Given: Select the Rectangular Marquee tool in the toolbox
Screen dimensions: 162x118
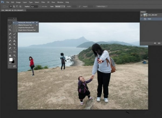Looking at the screenshot, I should pyautogui.click(x=10, y=23).
